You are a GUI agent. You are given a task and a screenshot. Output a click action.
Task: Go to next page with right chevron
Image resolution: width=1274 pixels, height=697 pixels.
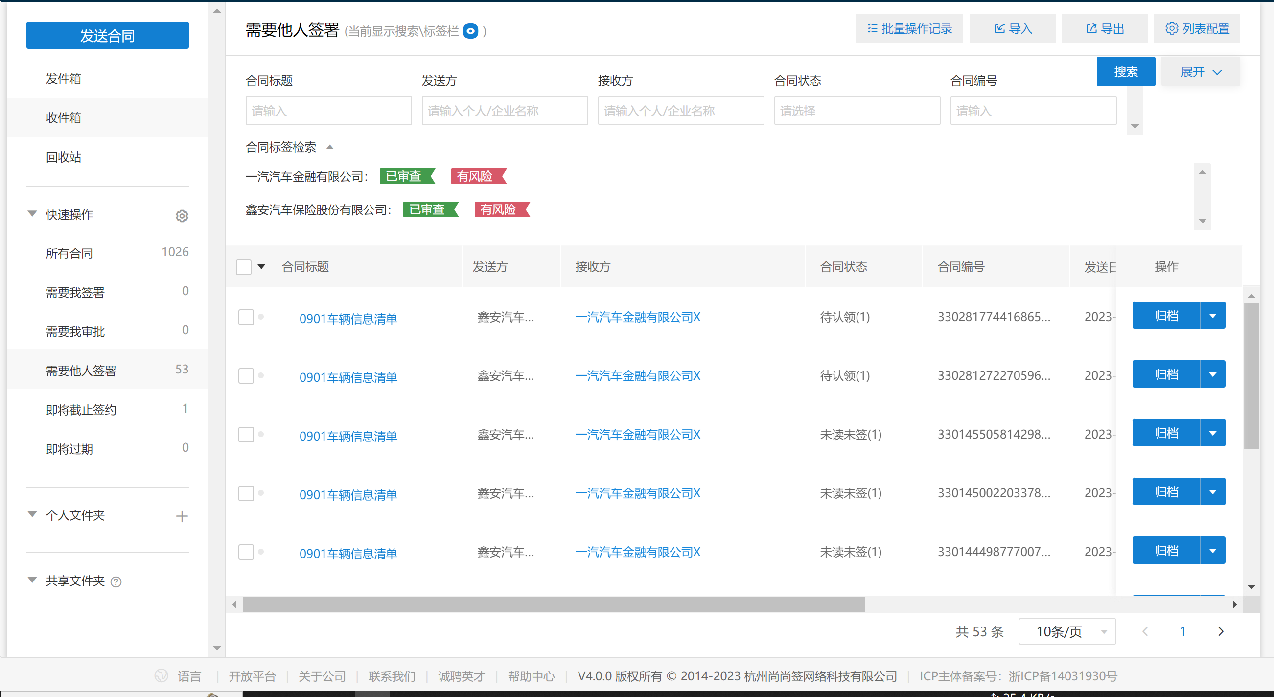click(x=1221, y=632)
